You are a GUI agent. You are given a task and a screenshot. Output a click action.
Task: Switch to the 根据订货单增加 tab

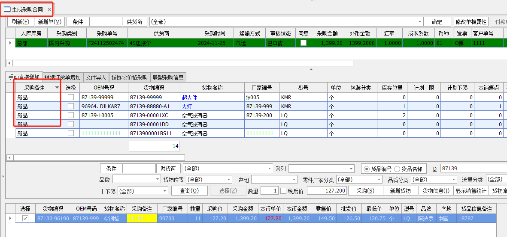pyautogui.click(x=62, y=77)
